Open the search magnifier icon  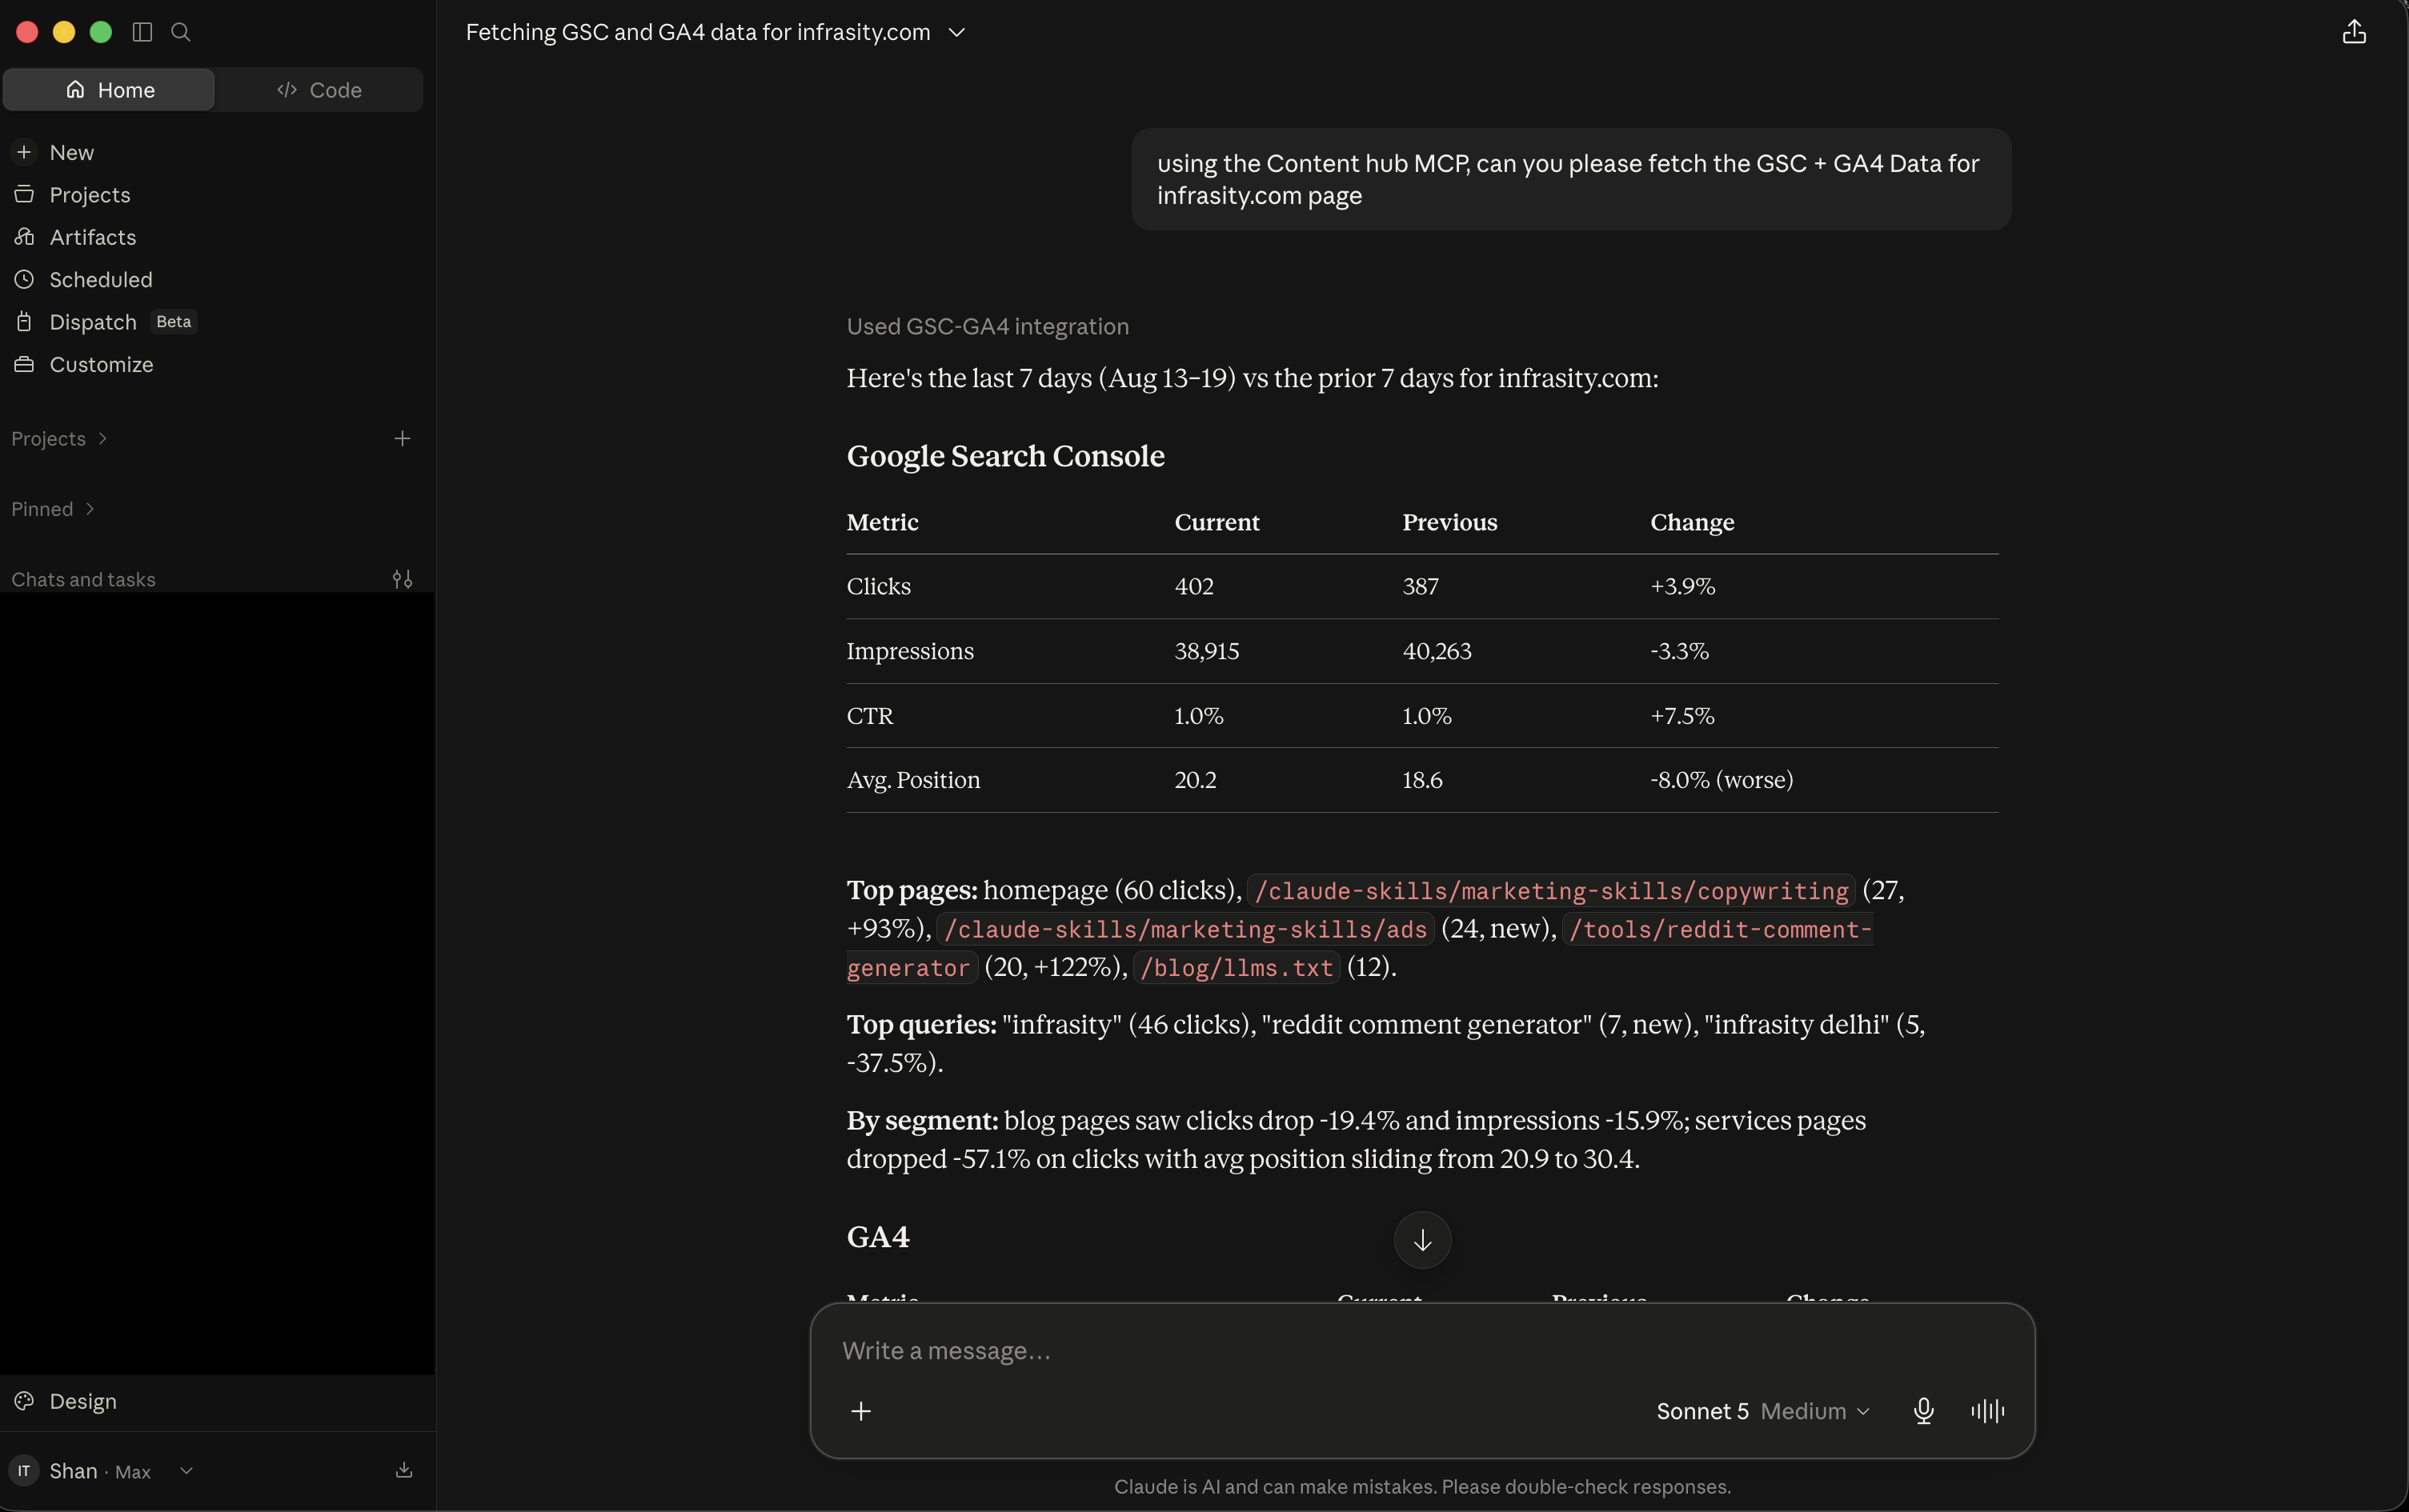tap(181, 32)
